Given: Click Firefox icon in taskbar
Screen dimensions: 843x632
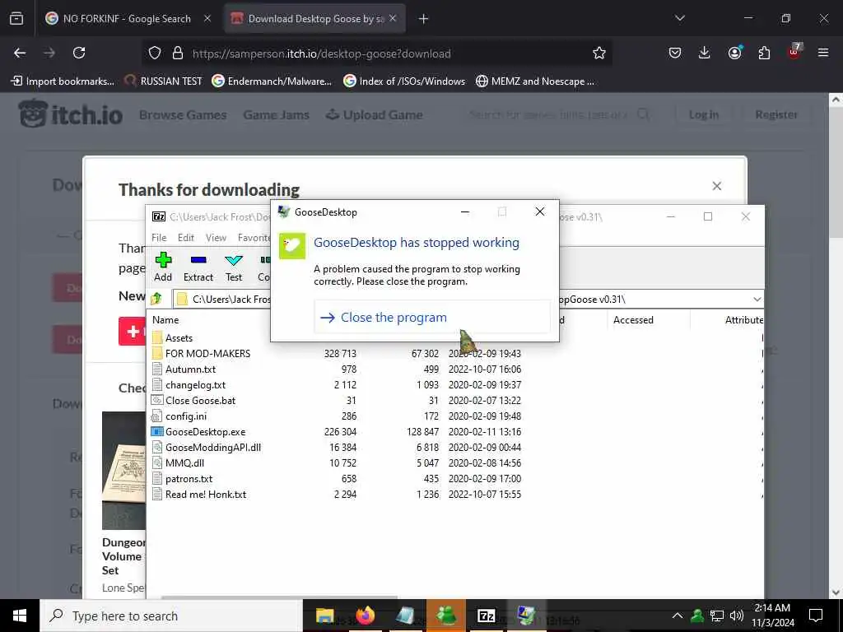Looking at the screenshot, I should (x=365, y=616).
